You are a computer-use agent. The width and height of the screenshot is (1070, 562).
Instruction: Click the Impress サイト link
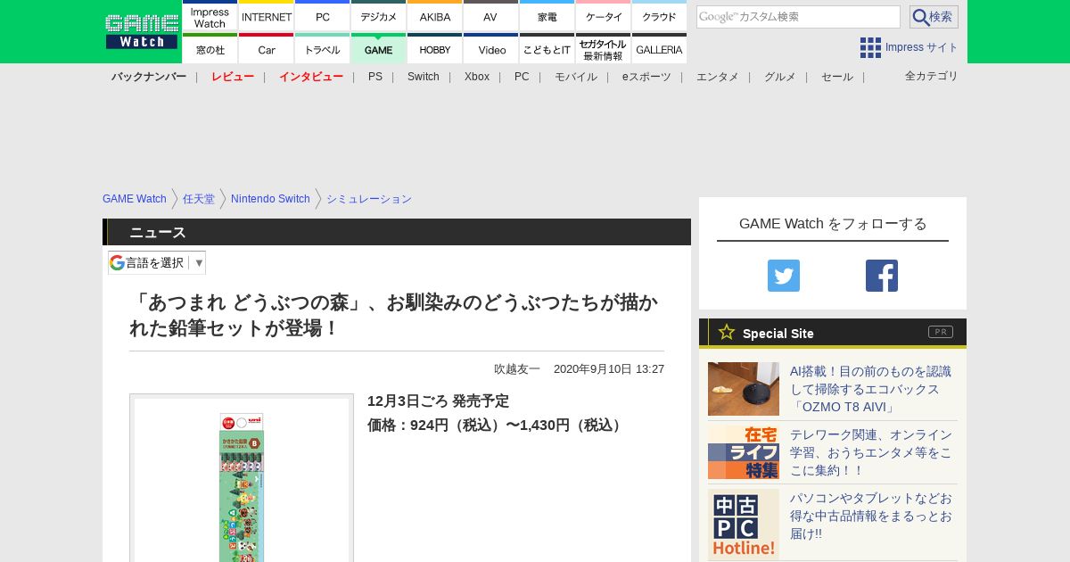tap(922, 47)
